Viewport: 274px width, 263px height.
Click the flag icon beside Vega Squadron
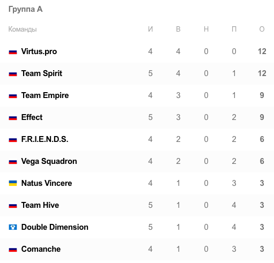[x=13, y=162]
